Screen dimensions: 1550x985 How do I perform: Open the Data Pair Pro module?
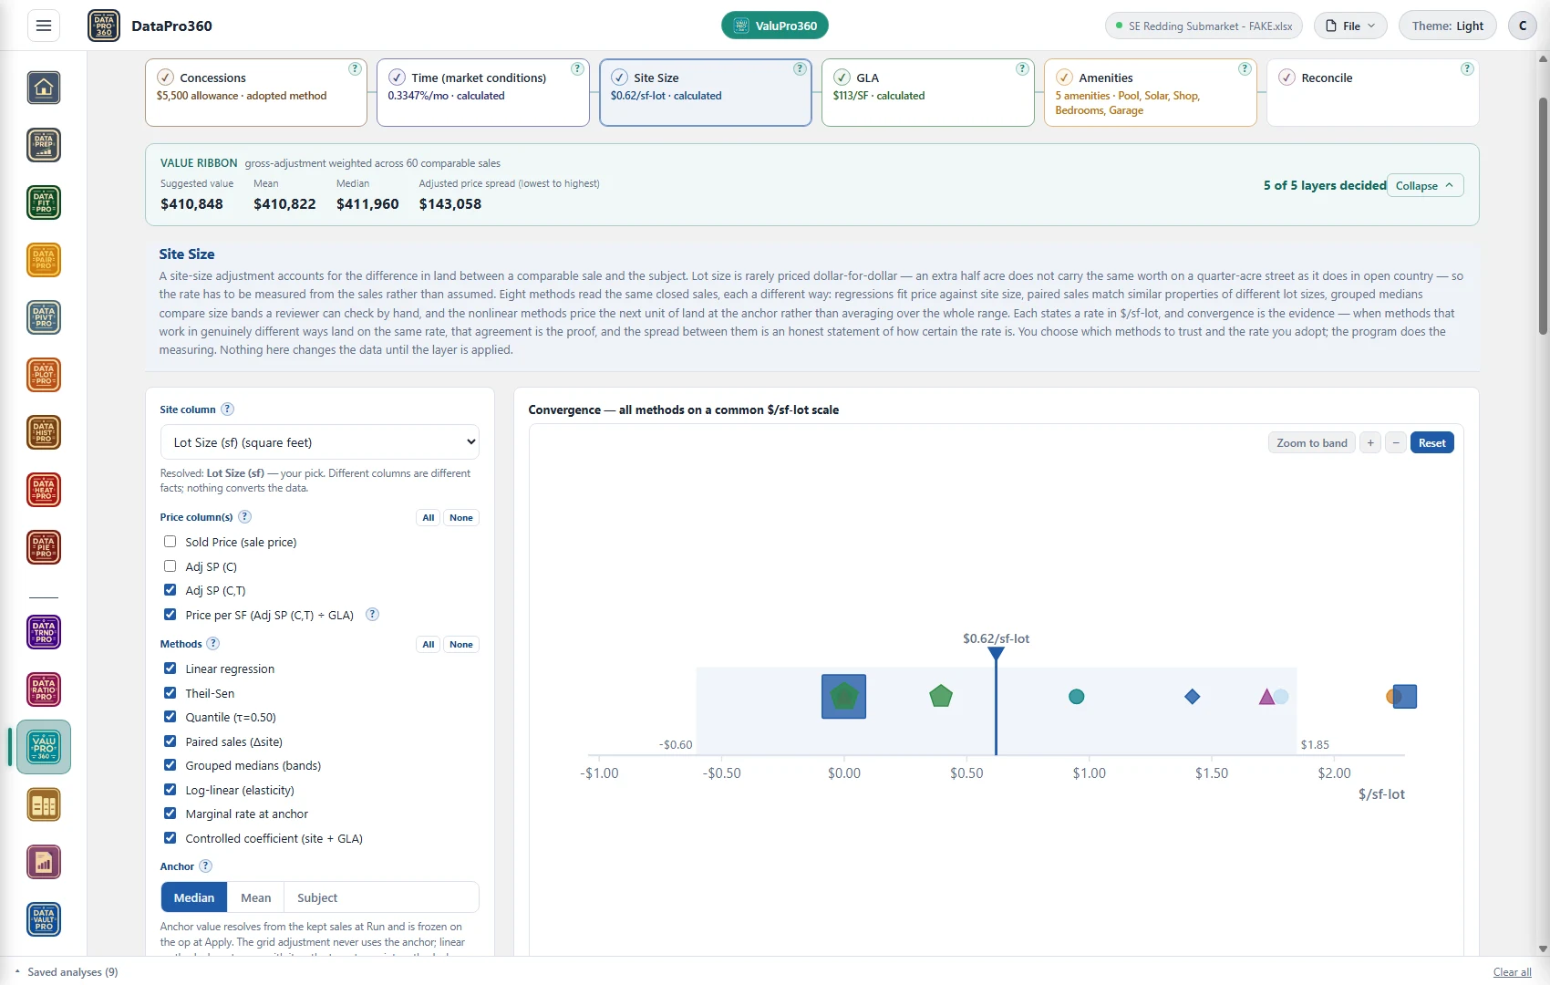click(x=44, y=260)
